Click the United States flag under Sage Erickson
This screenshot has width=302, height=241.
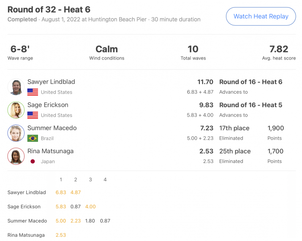tap(33, 115)
